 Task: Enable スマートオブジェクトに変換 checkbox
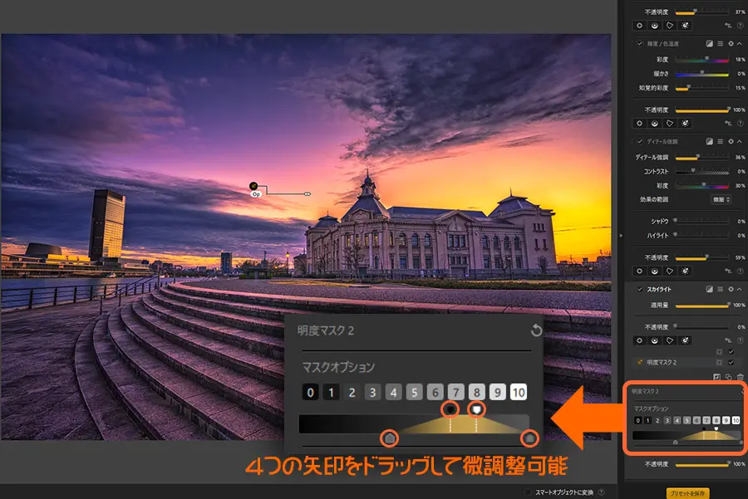[528, 492]
